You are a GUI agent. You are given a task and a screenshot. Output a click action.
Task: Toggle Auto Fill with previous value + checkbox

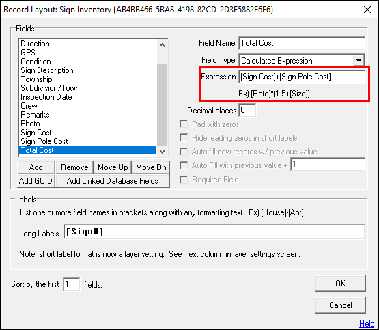[x=184, y=165]
